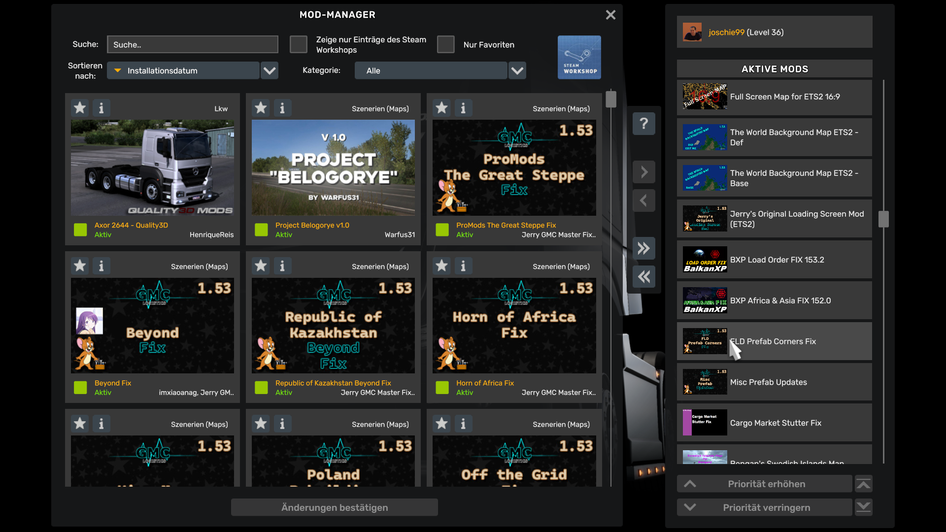Select The World Background Map ETS2 - Base

[x=774, y=178]
